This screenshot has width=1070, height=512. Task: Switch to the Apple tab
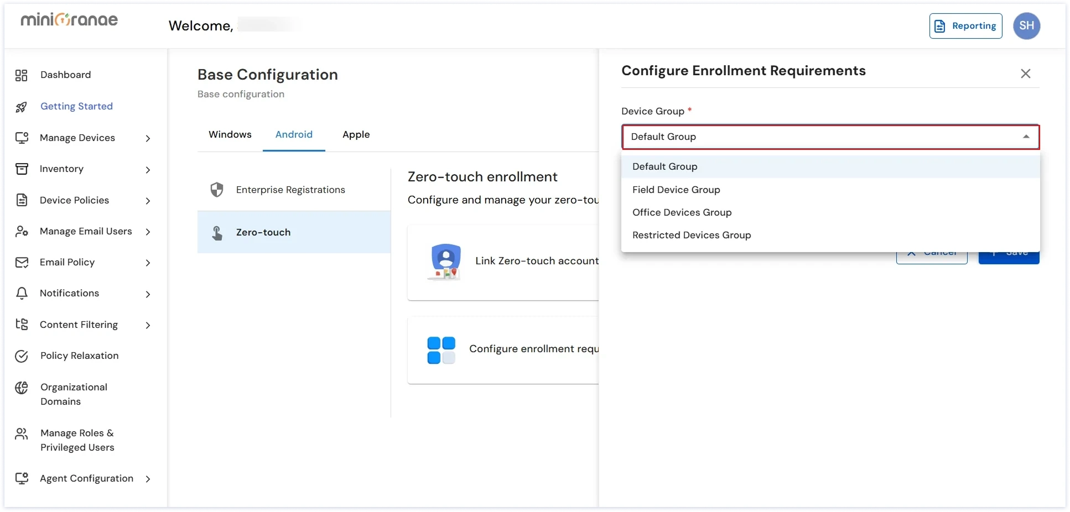pos(356,134)
